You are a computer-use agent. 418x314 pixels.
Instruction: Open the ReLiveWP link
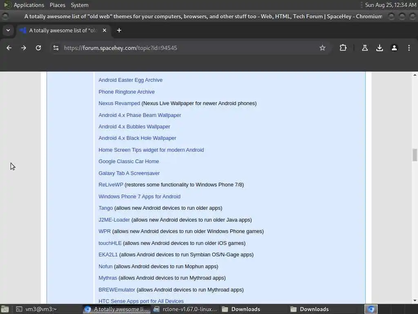(111, 185)
